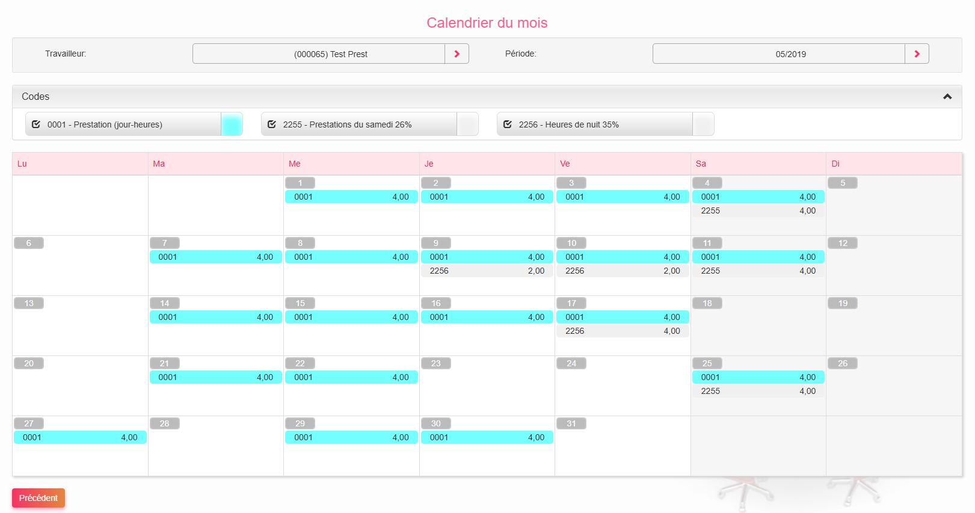Open the period selector showing 05/2019
This screenshot has width=975, height=513.
tap(779, 54)
